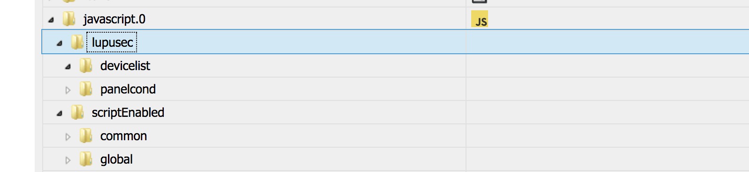This screenshot has height=172, width=749.
Task: Click the common folder icon
Action: pyautogui.click(x=86, y=136)
